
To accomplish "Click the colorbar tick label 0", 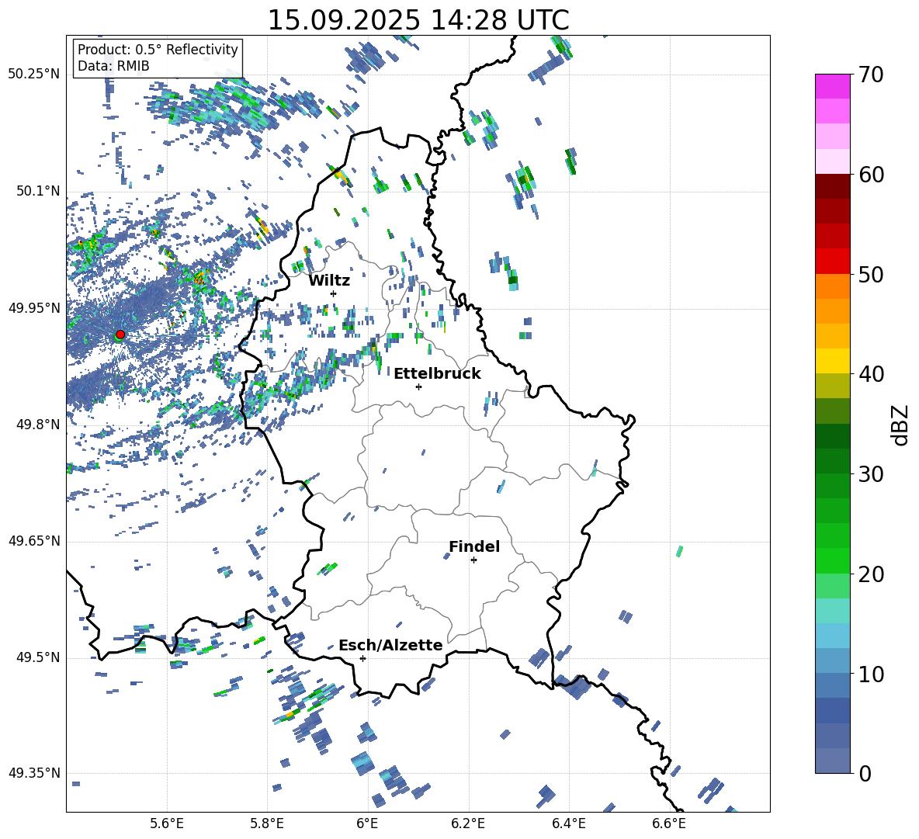I will pos(865,774).
